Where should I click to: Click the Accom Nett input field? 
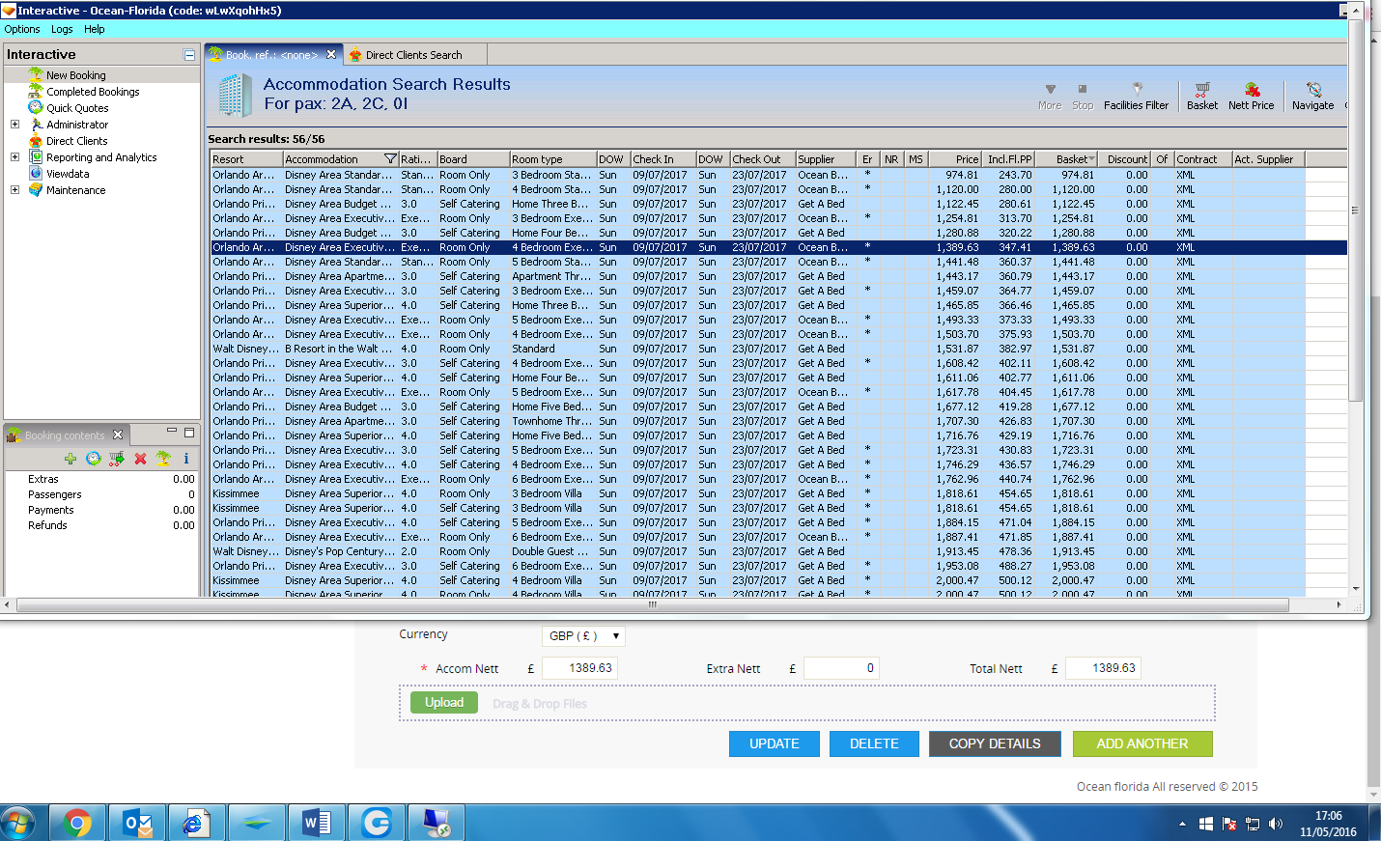click(x=579, y=668)
